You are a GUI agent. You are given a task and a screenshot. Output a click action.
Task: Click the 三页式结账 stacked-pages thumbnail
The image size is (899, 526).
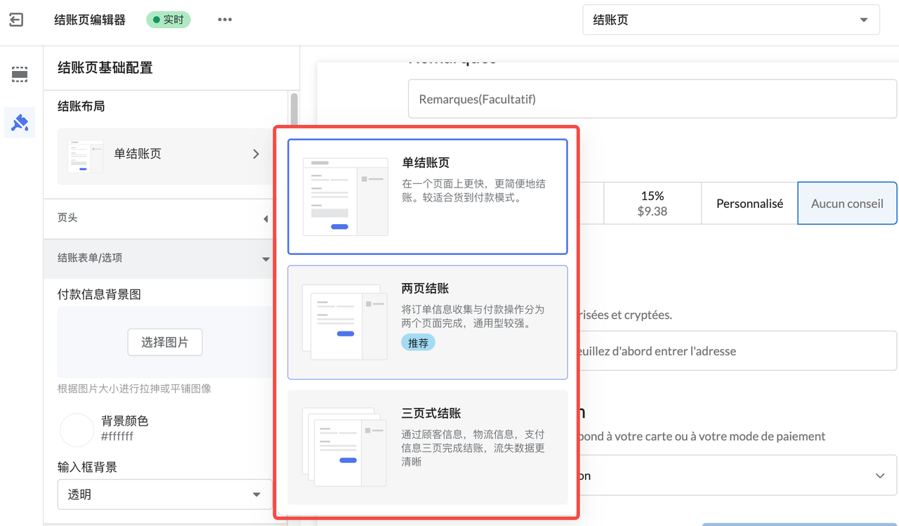click(x=345, y=447)
